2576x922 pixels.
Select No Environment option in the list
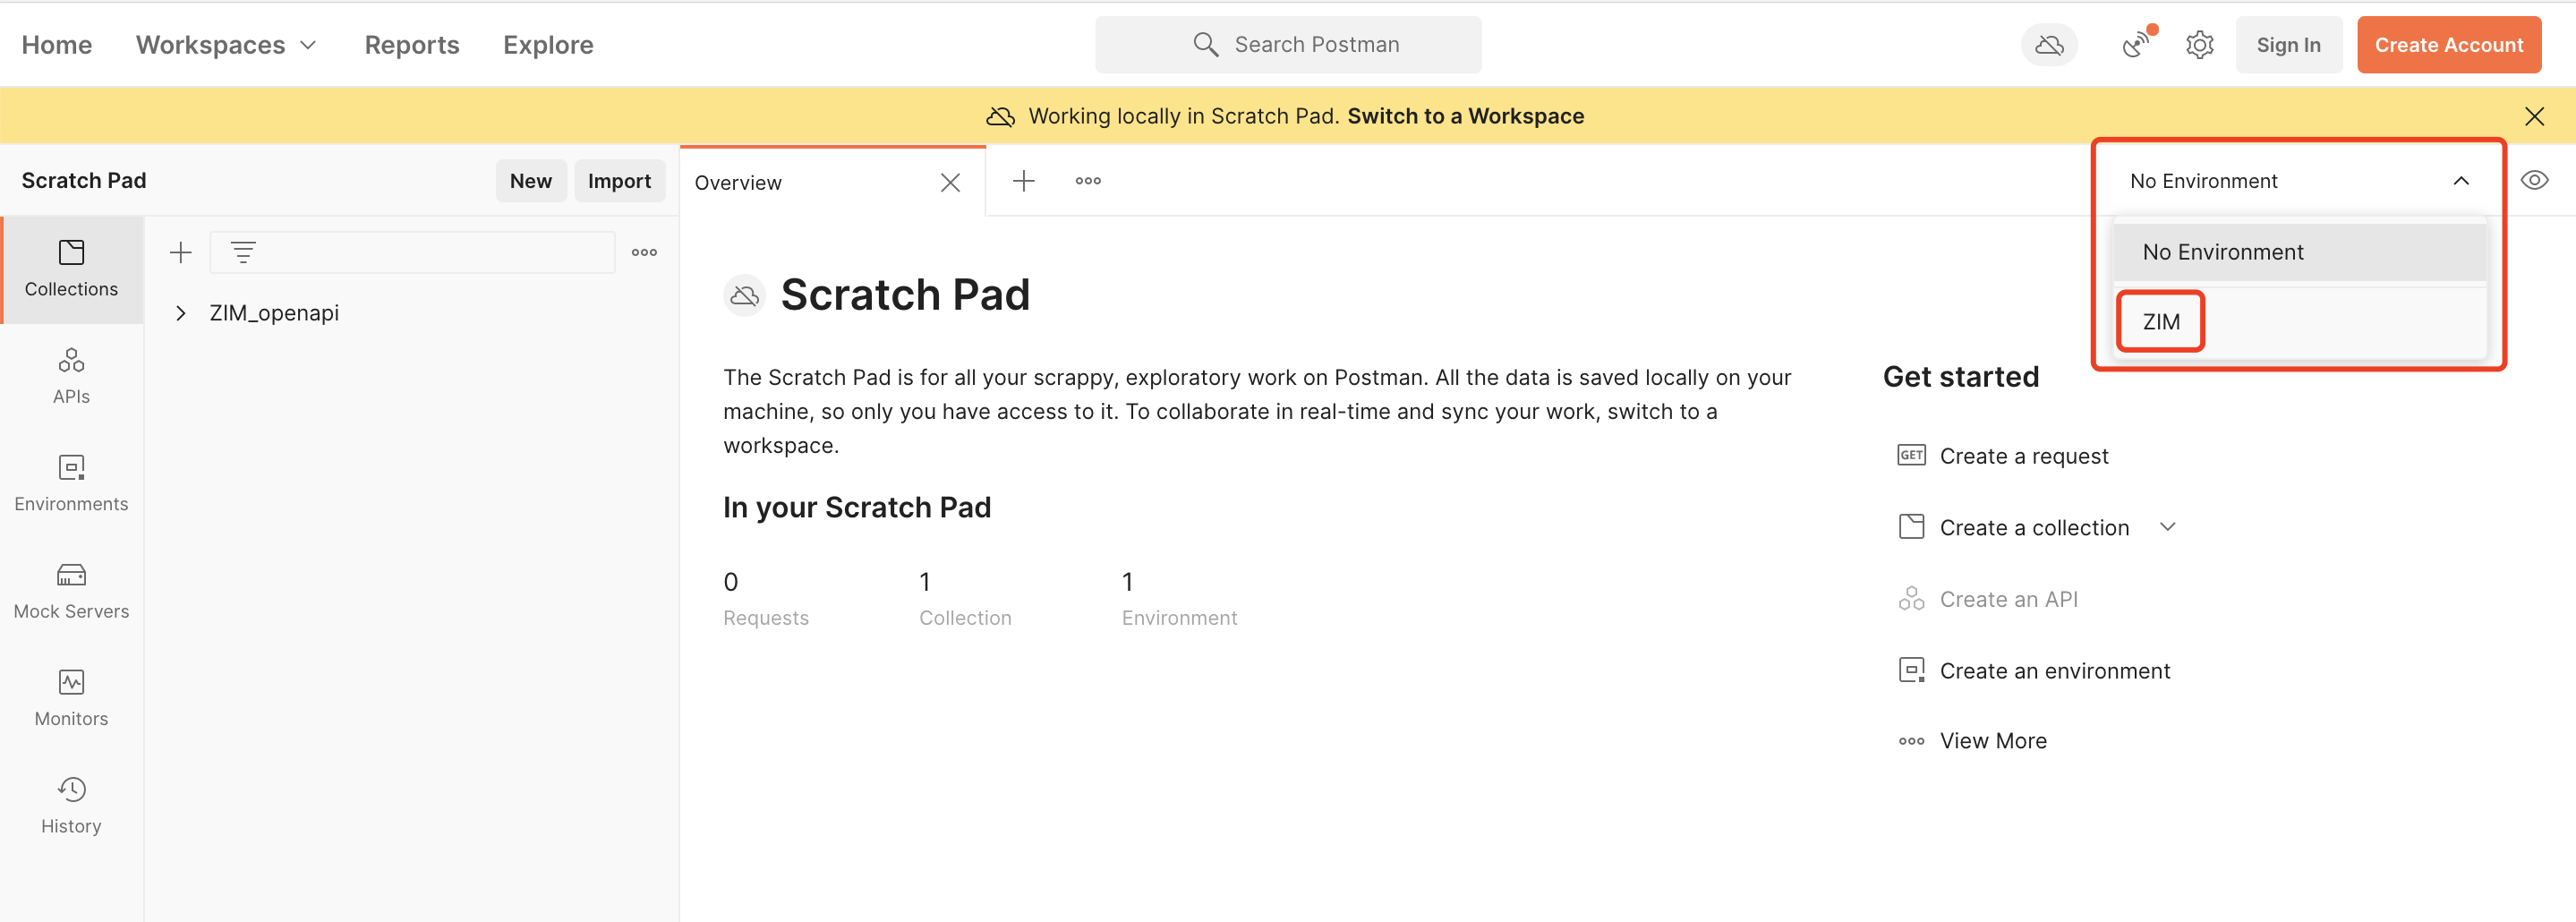click(x=2299, y=252)
